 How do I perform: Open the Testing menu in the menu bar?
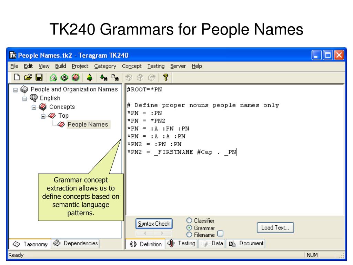pyautogui.click(x=156, y=66)
